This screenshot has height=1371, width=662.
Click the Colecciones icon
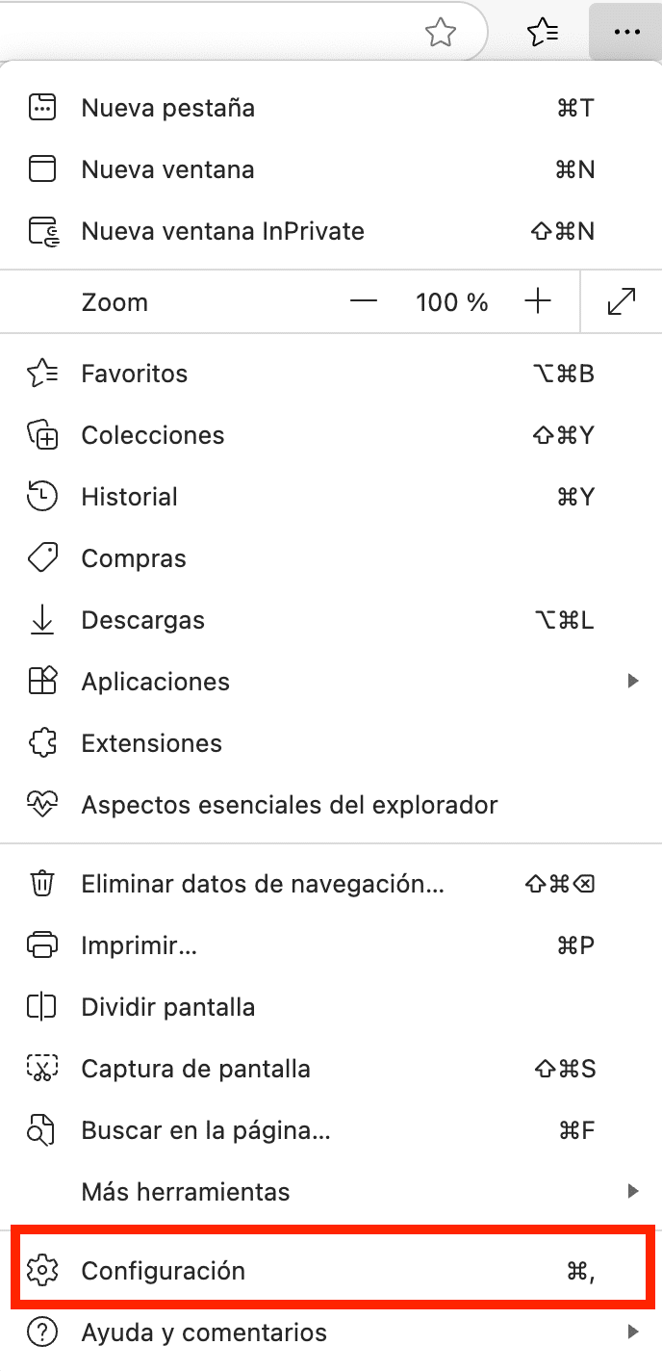point(42,435)
